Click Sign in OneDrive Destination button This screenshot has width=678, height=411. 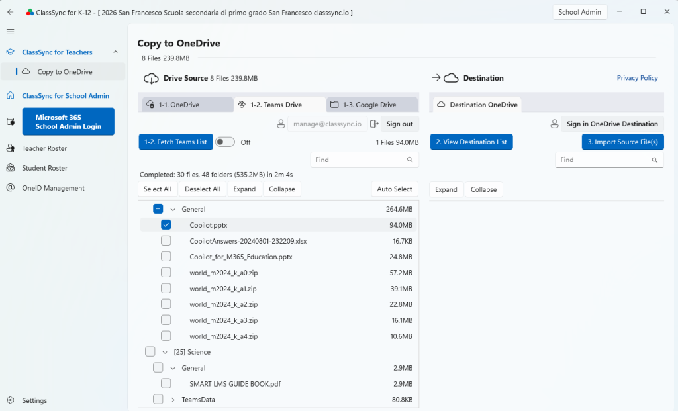pyautogui.click(x=612, y=124)
